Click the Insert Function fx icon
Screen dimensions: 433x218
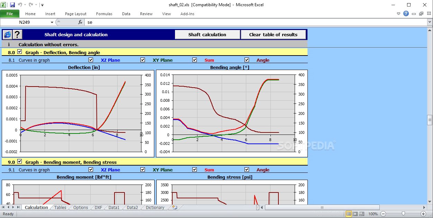click(80, 22)
